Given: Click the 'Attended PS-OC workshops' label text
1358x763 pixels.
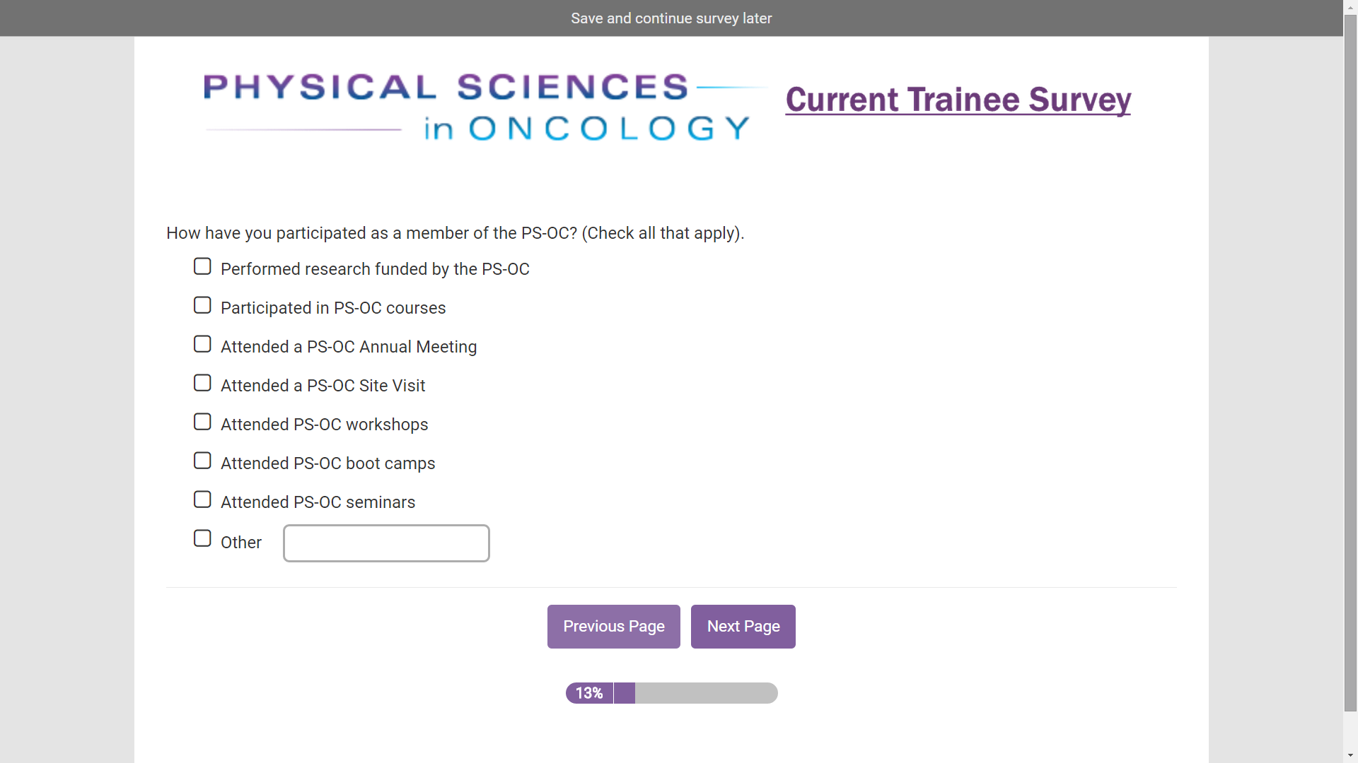Looking at the screenshot, I should (x=324, y=425).
